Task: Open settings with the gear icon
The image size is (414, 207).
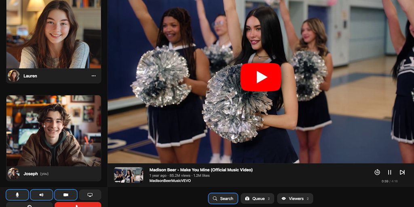Action: pos(29,205)
